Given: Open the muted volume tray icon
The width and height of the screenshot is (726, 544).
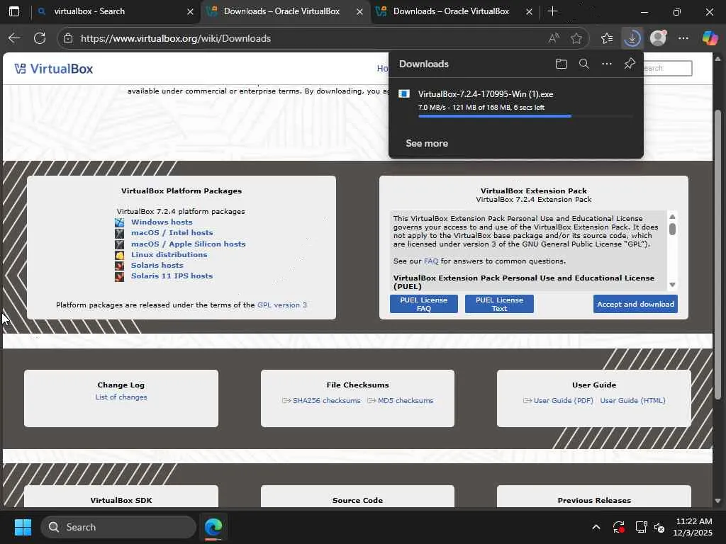Looking at the screenshot, I should [x=659, y=527].
